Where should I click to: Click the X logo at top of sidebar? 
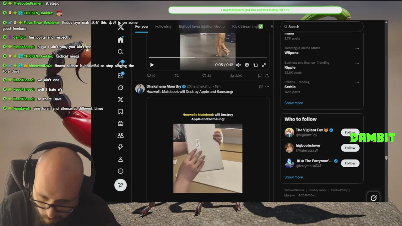(121, 27)
